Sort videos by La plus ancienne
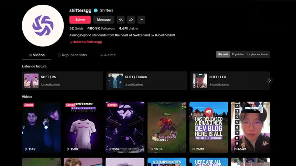Screen dimensions: 296x166 (257, 54)
